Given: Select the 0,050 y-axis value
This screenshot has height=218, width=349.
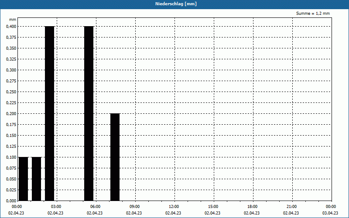Looking at the screenshot, I should coord(11,179).
